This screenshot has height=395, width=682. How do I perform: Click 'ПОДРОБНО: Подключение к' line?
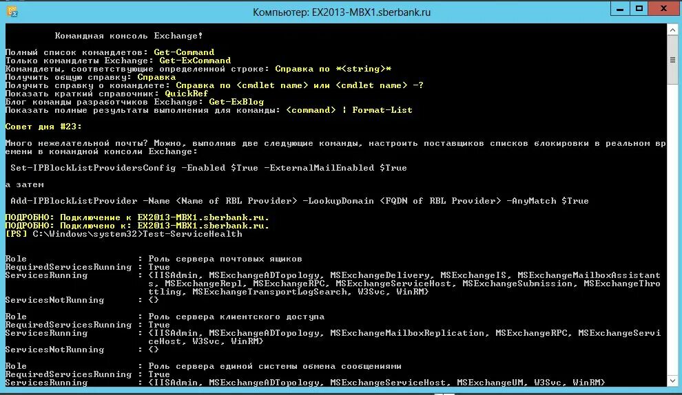point(137,217)
